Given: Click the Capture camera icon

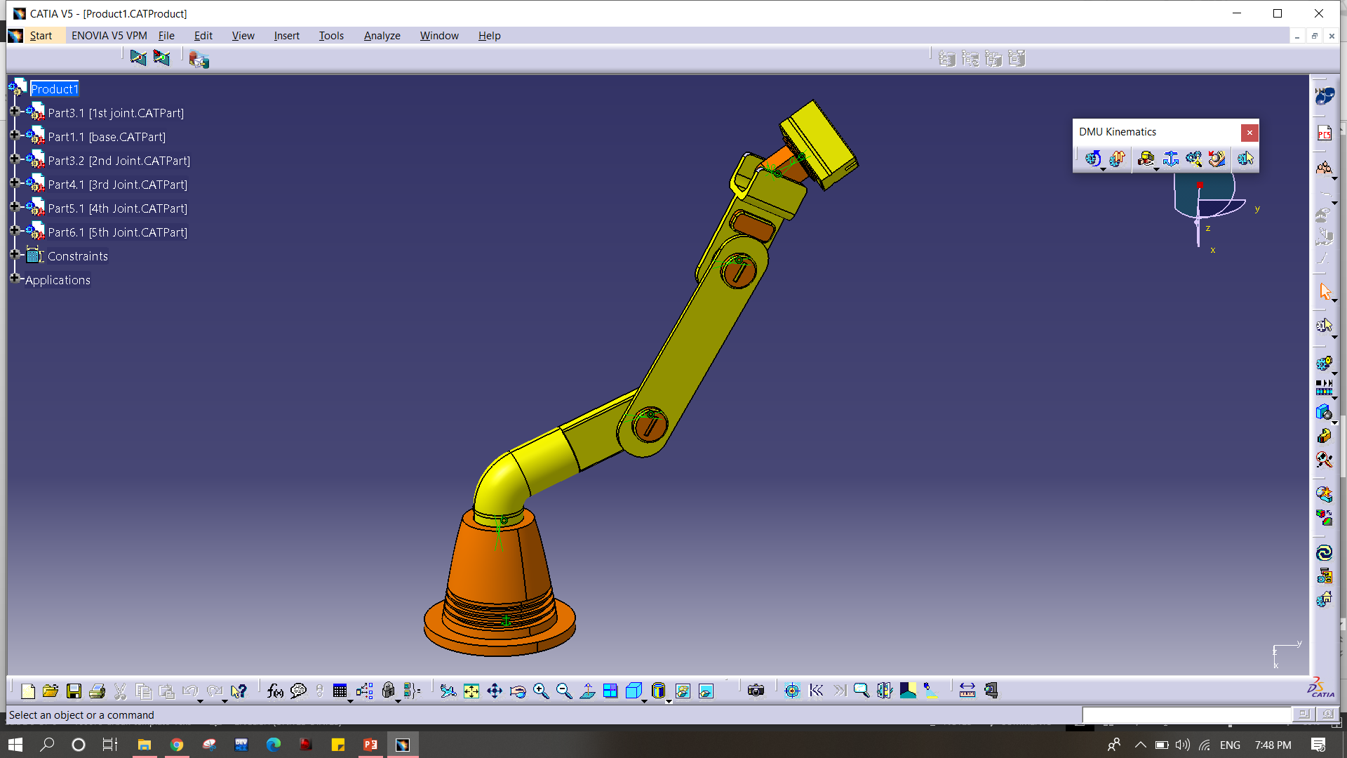Looking at the screenshot, I should tap(756, 691).
